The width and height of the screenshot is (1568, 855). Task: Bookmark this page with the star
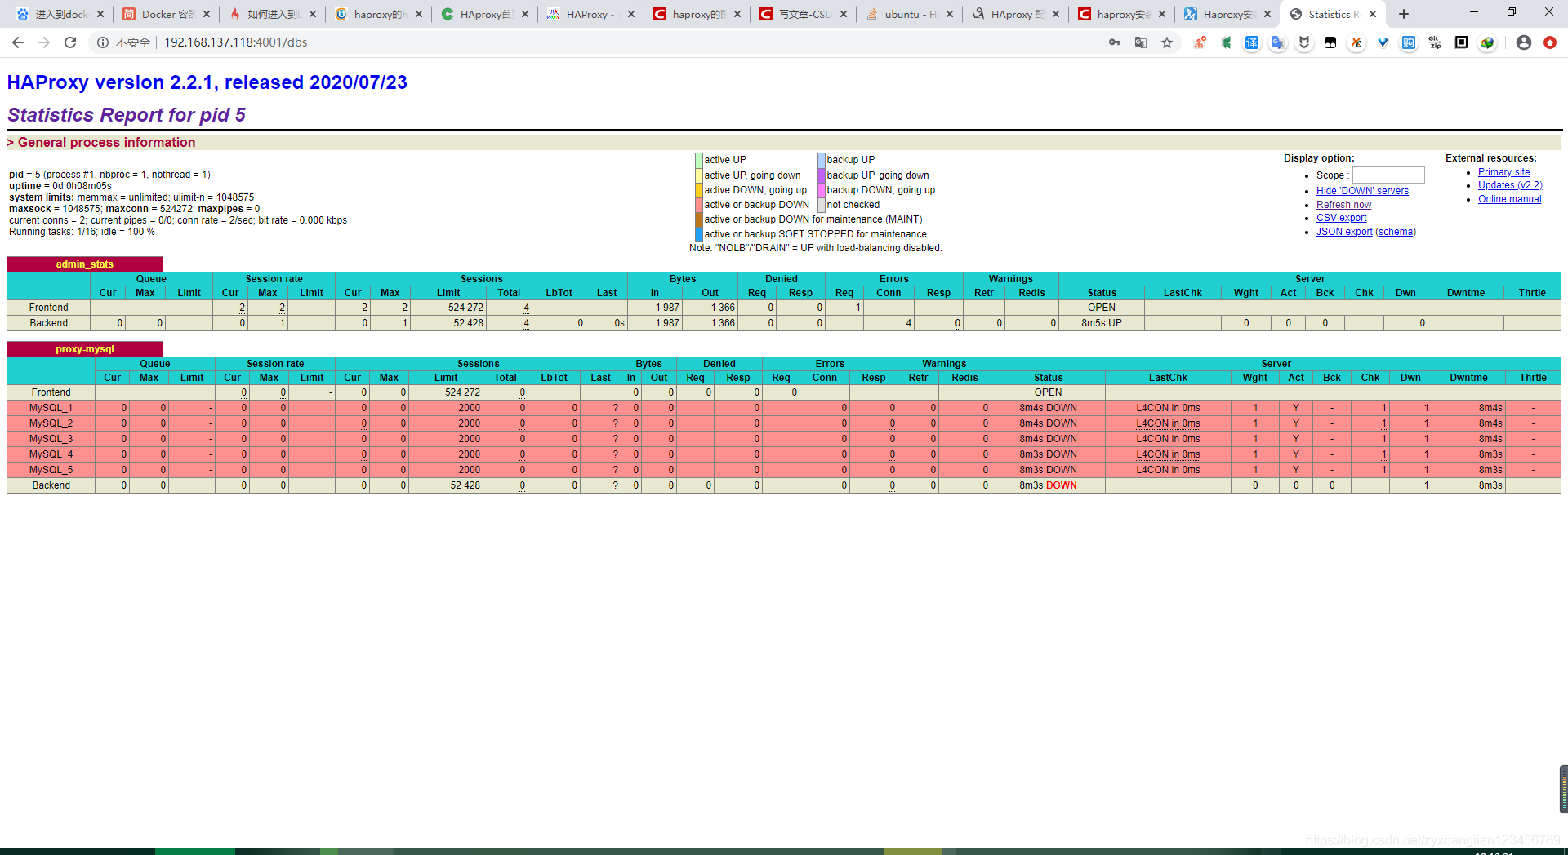[1167, 42]
